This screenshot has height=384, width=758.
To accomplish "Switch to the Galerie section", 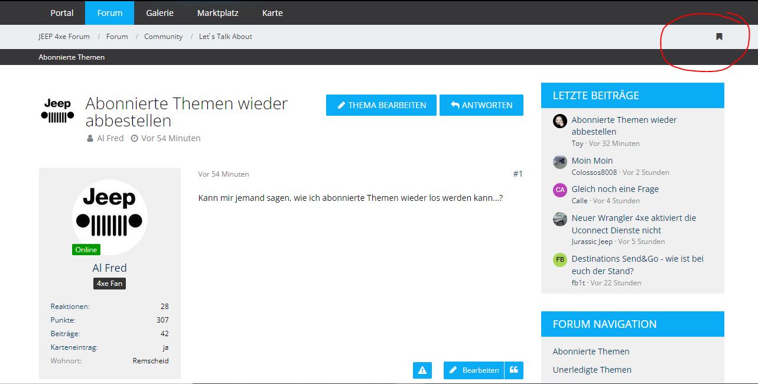I will [160, 13].
